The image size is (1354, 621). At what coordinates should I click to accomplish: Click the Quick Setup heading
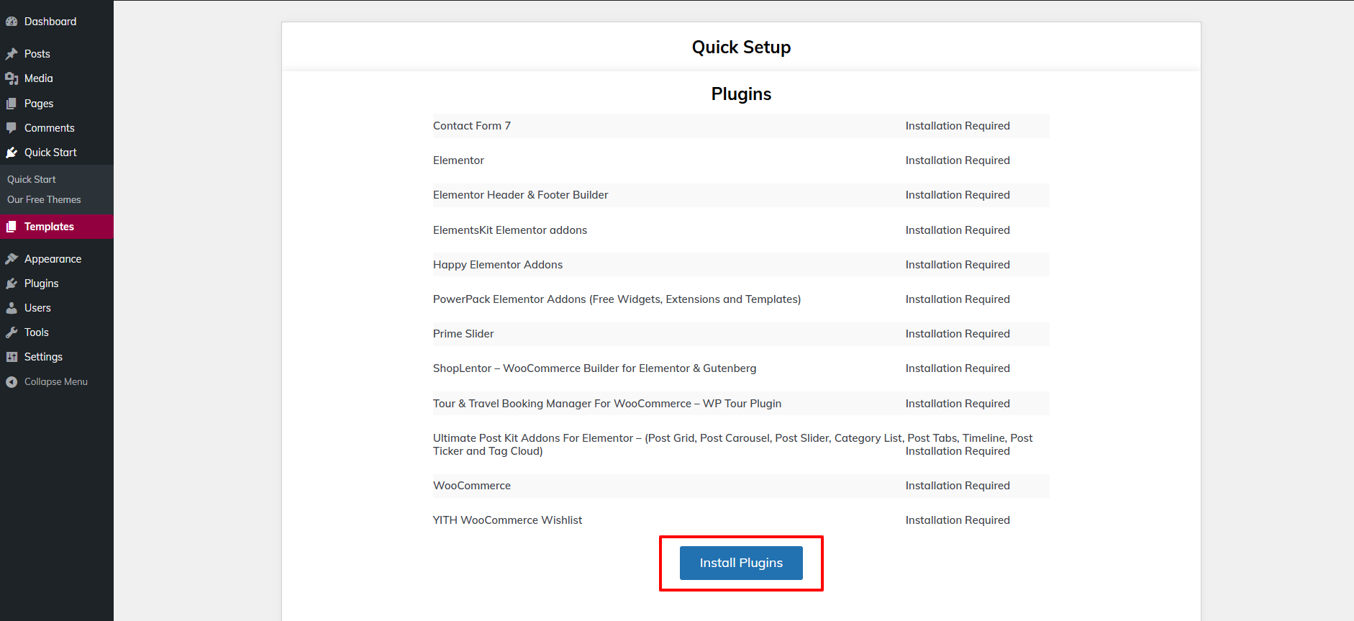click(x=741, y=47)
